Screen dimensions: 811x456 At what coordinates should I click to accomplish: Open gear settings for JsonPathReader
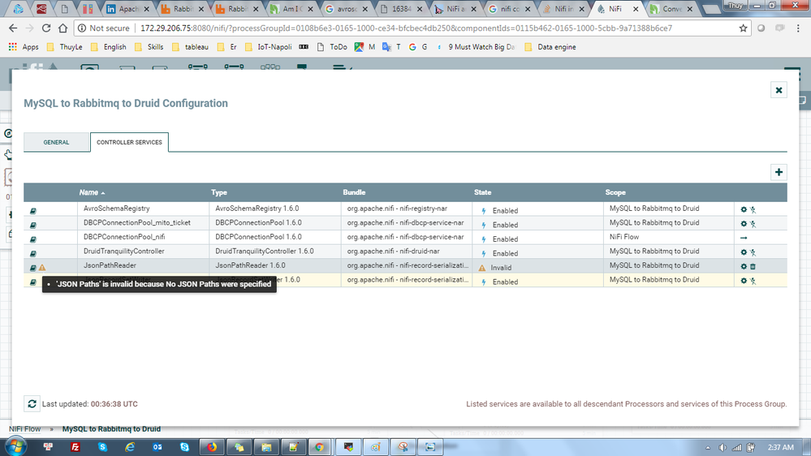coord(744,266)
